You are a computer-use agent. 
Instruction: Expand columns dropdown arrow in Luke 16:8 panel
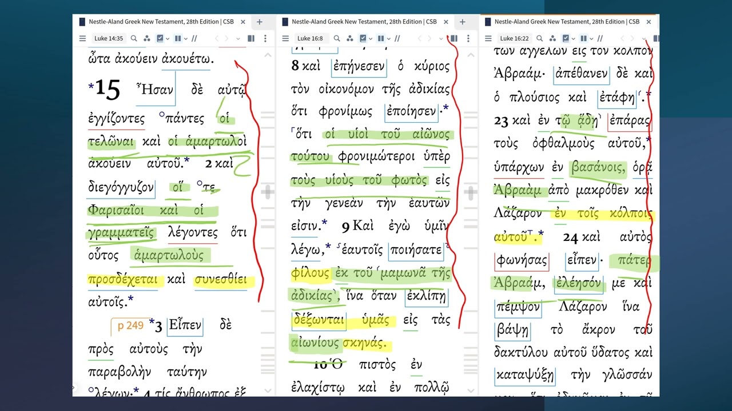point(388,39)
